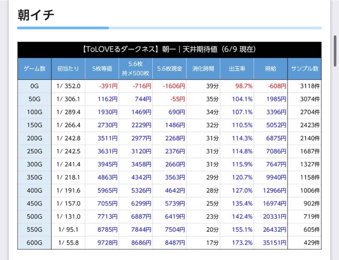Click the 300G row label
Screen dimensions: 339x260
click(34, 164)
